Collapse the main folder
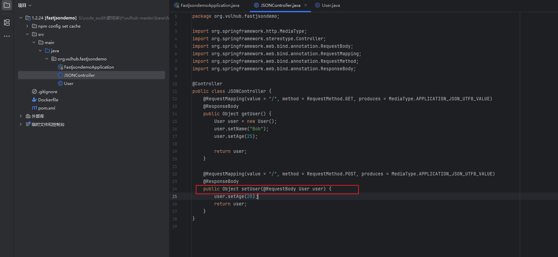The image size is (558, 257). [34, 42]
